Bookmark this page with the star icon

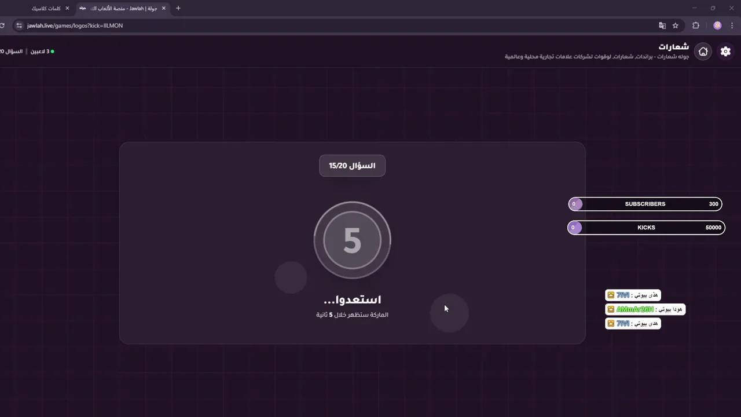[675, 25]
